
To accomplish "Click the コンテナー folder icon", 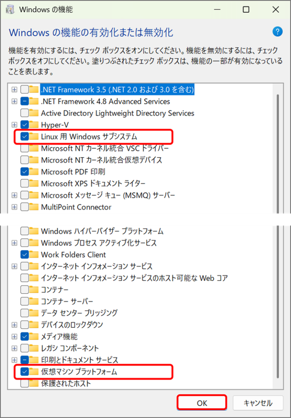I will (x=34, y=290).
